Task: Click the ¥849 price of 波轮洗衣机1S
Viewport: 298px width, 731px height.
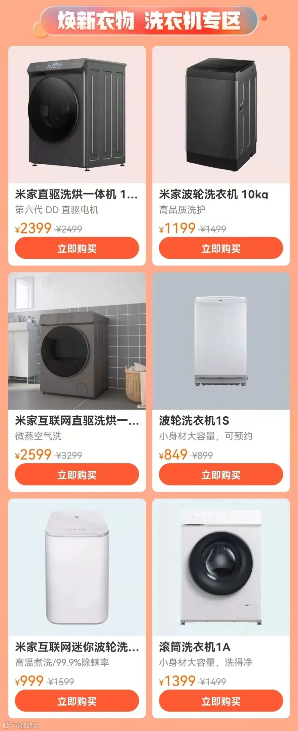Action: tap(173, 454)
